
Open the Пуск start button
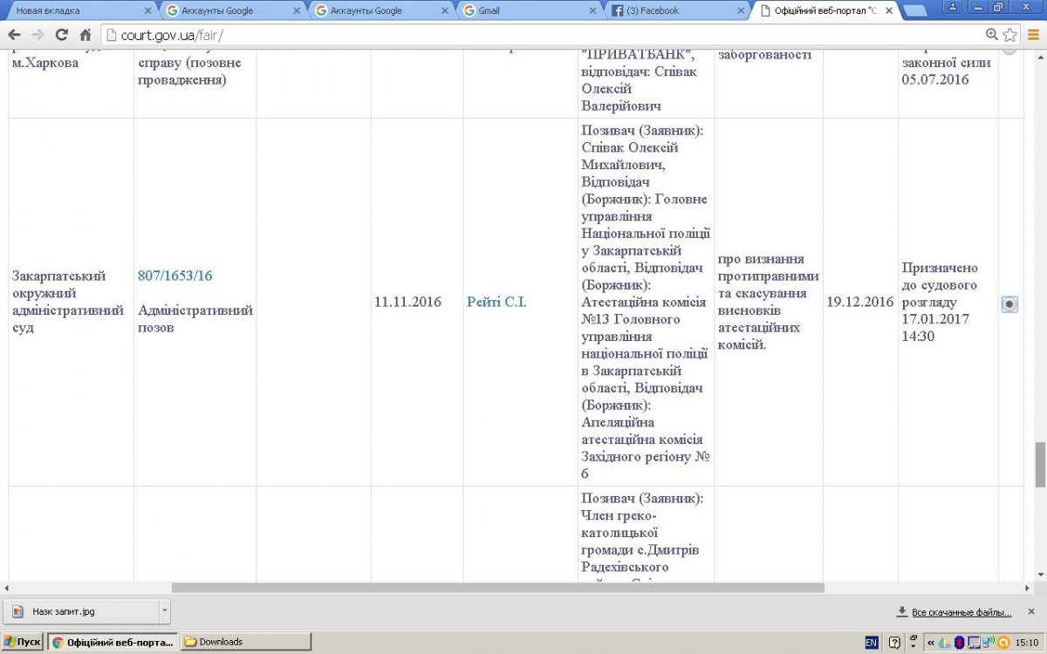23,643
